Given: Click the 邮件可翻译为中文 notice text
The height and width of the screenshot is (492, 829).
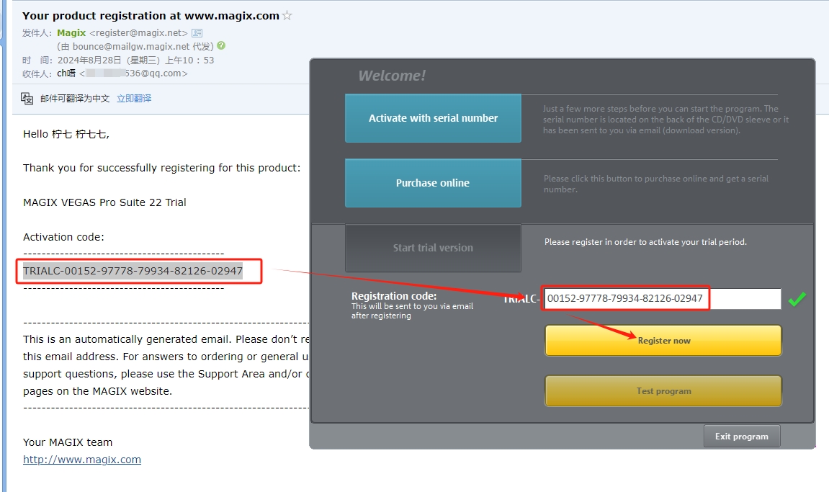Looking at the screenshot, I should click(x=75, y=99).
